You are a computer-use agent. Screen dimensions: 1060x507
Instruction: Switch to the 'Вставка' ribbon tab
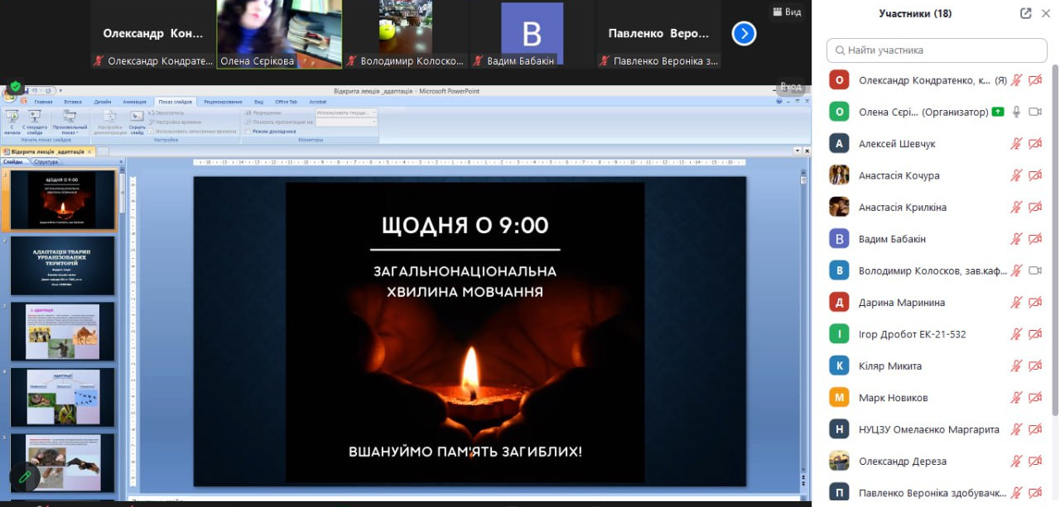(73, 102)
